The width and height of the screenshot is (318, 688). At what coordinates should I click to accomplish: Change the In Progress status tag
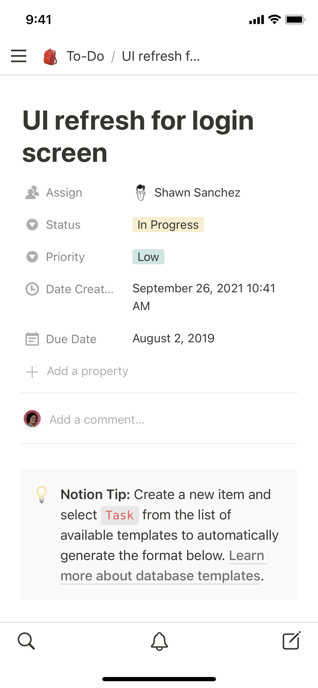pyautogui.click(x=168, y=225)
